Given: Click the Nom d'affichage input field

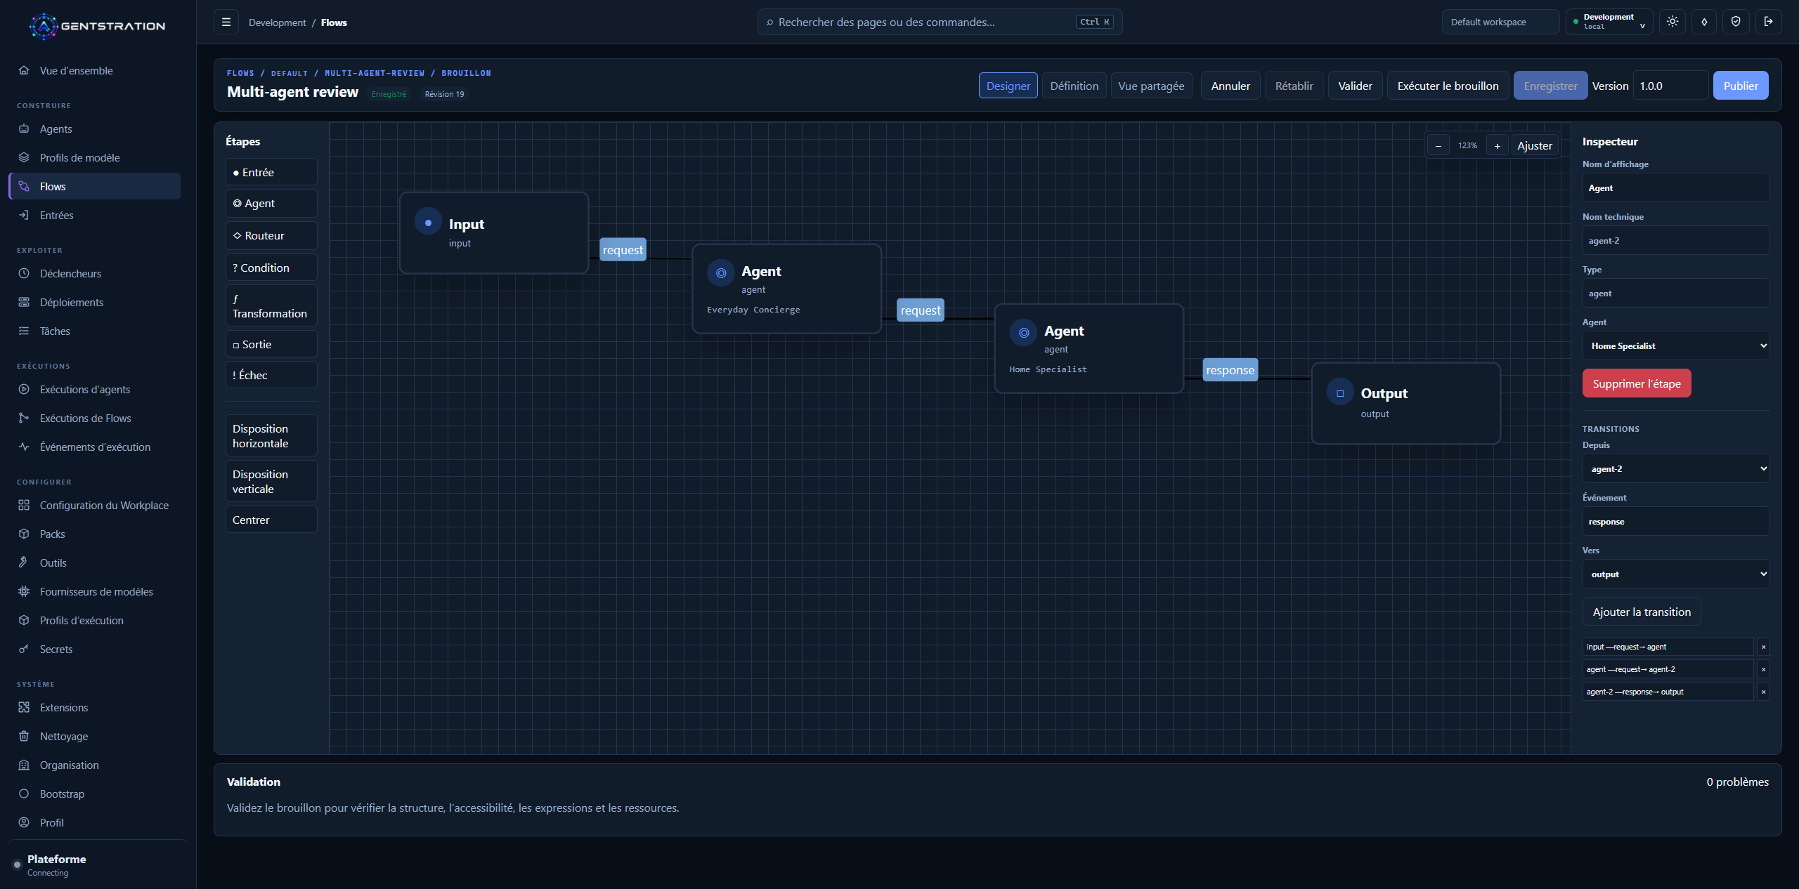Looking at the screenshot, I should 1675,187.
